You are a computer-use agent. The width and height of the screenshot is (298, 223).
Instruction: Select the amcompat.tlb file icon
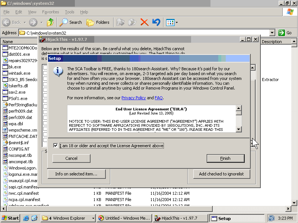(x=5, y=162)
